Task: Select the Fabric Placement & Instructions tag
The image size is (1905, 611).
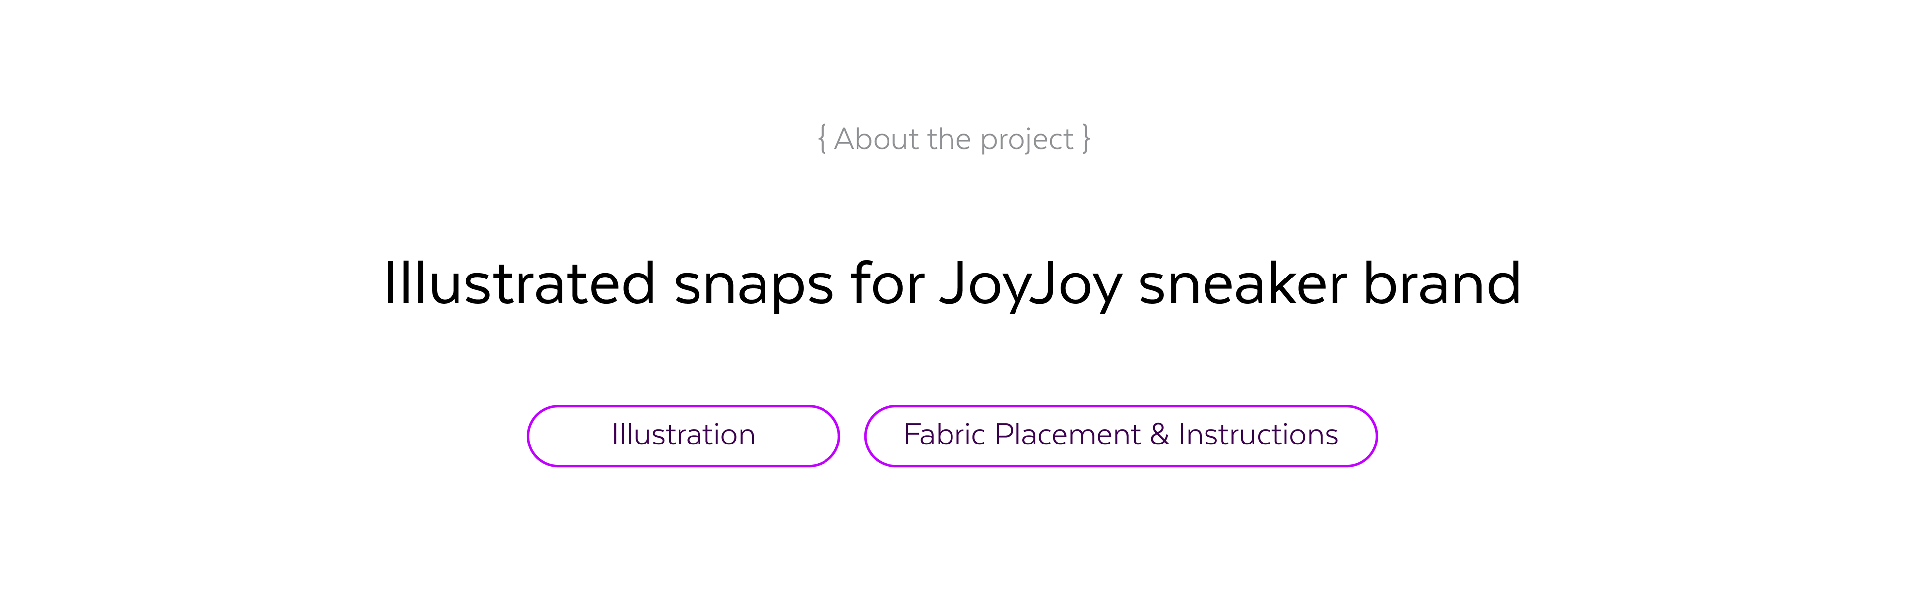Action: [1120, 436]
